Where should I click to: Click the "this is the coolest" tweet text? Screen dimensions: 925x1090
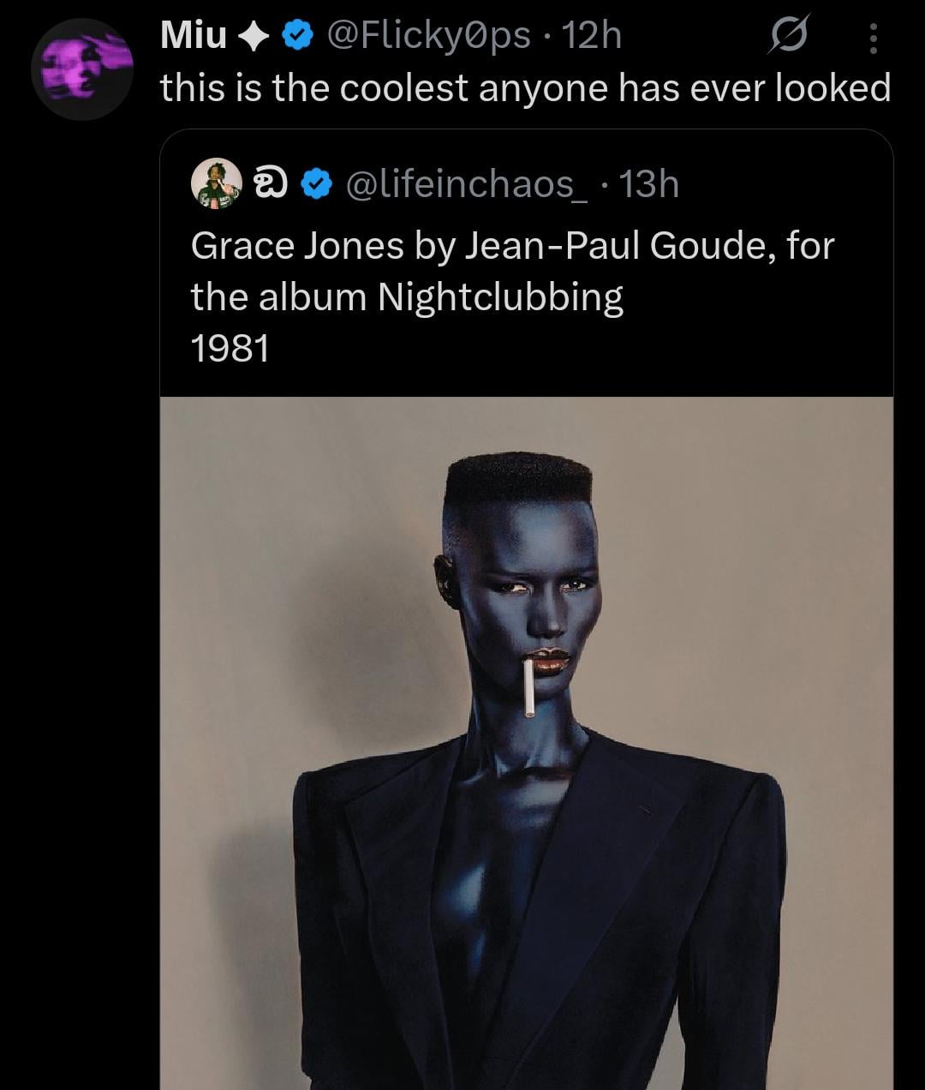(x=525, y=87)
